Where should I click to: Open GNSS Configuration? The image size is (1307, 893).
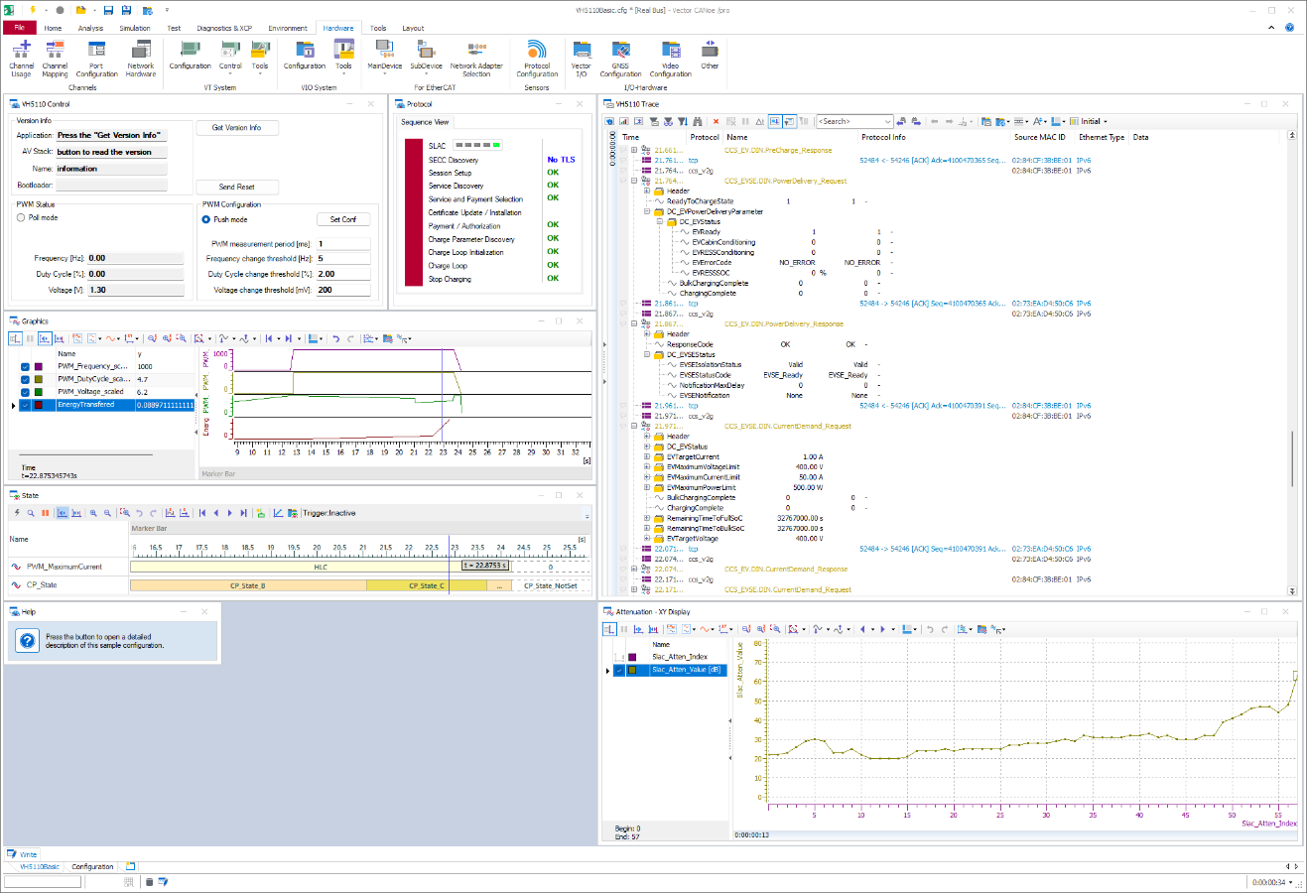tap(620, 60)
